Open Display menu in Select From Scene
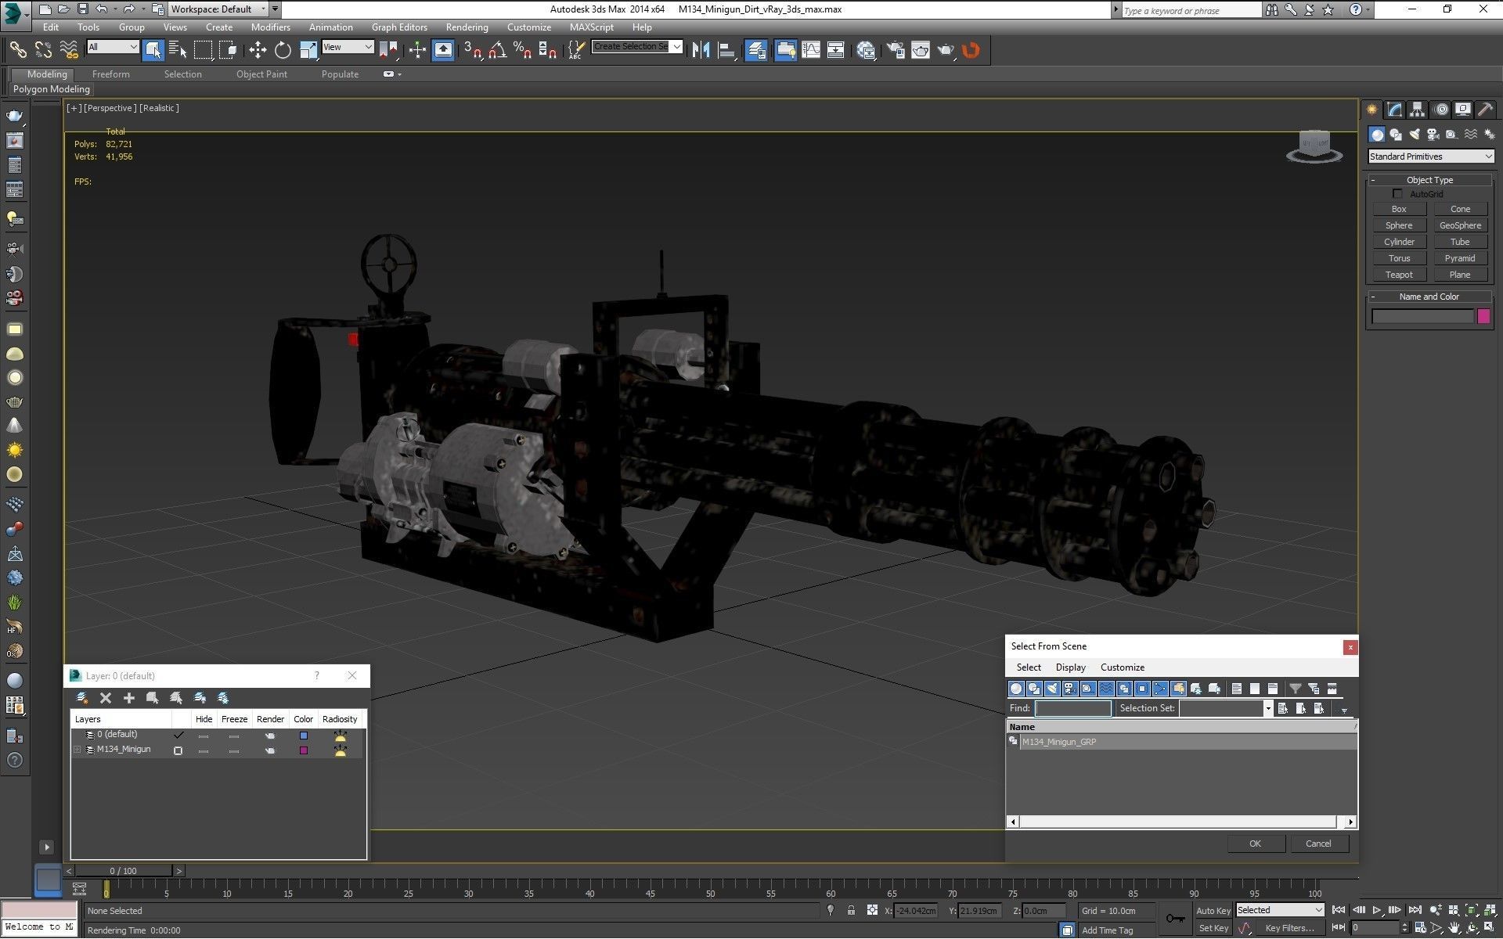 click(1070, 667)
